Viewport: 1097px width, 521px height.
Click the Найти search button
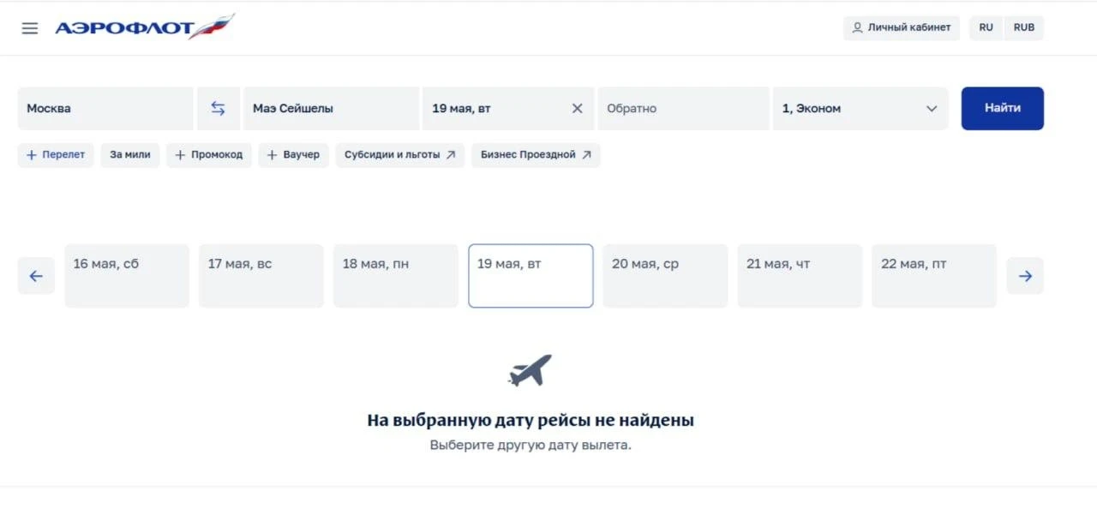point(1003,109)
